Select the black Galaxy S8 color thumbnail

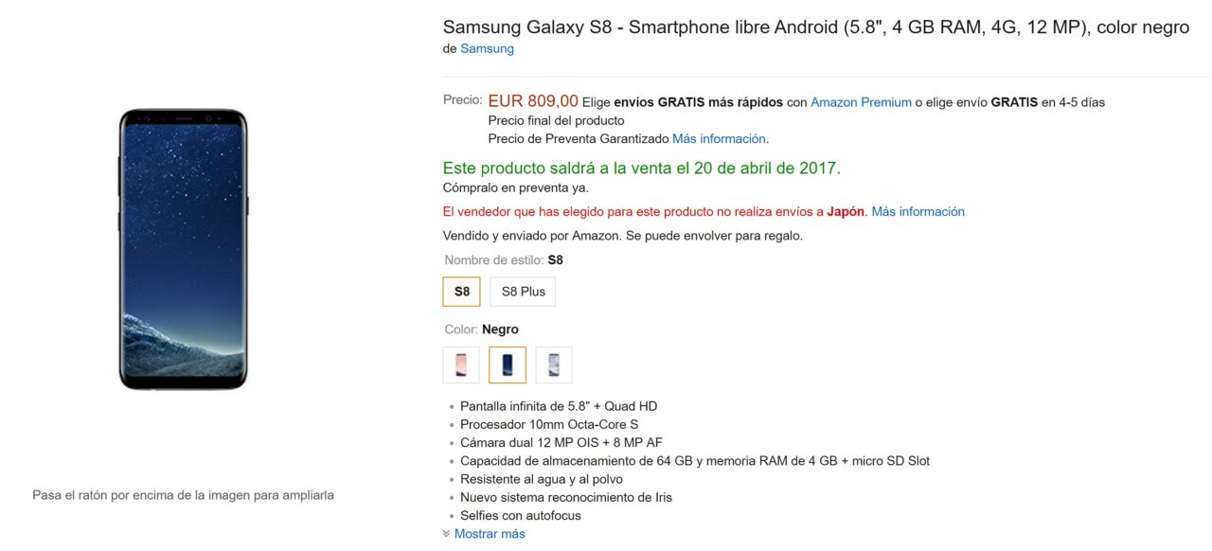508,364
